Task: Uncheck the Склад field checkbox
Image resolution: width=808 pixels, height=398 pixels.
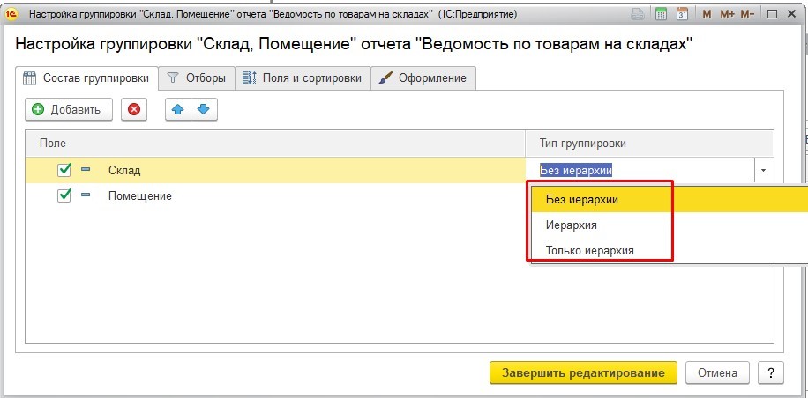Action: click(64, 170)
